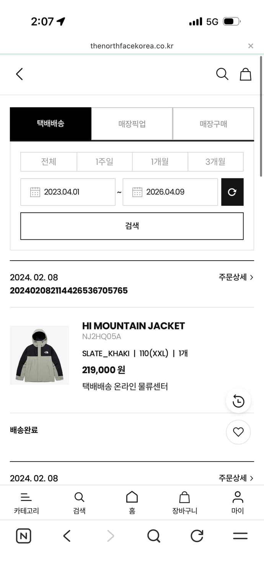264x574 pixels.
Task: Add HI MOUNTAIN JACKET to wishlist via heart icon
Action: tap(238, 432)
